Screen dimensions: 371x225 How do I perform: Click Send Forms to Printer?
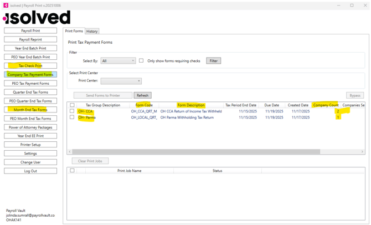(103, 95)
